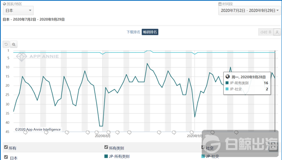282x160 pixels.
Task: Toggle the 社交 checkbox
Action: (x=203, y=147)
